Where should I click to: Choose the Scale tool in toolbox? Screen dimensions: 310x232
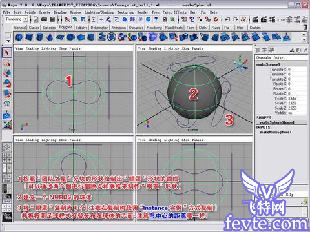7,93
